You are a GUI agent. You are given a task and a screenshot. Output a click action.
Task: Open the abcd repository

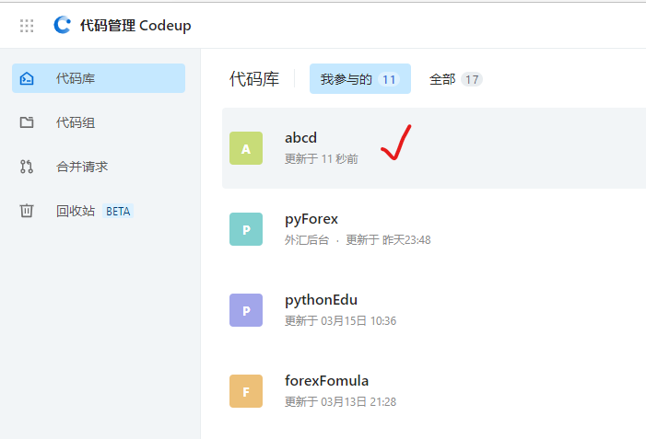[300, 137]
